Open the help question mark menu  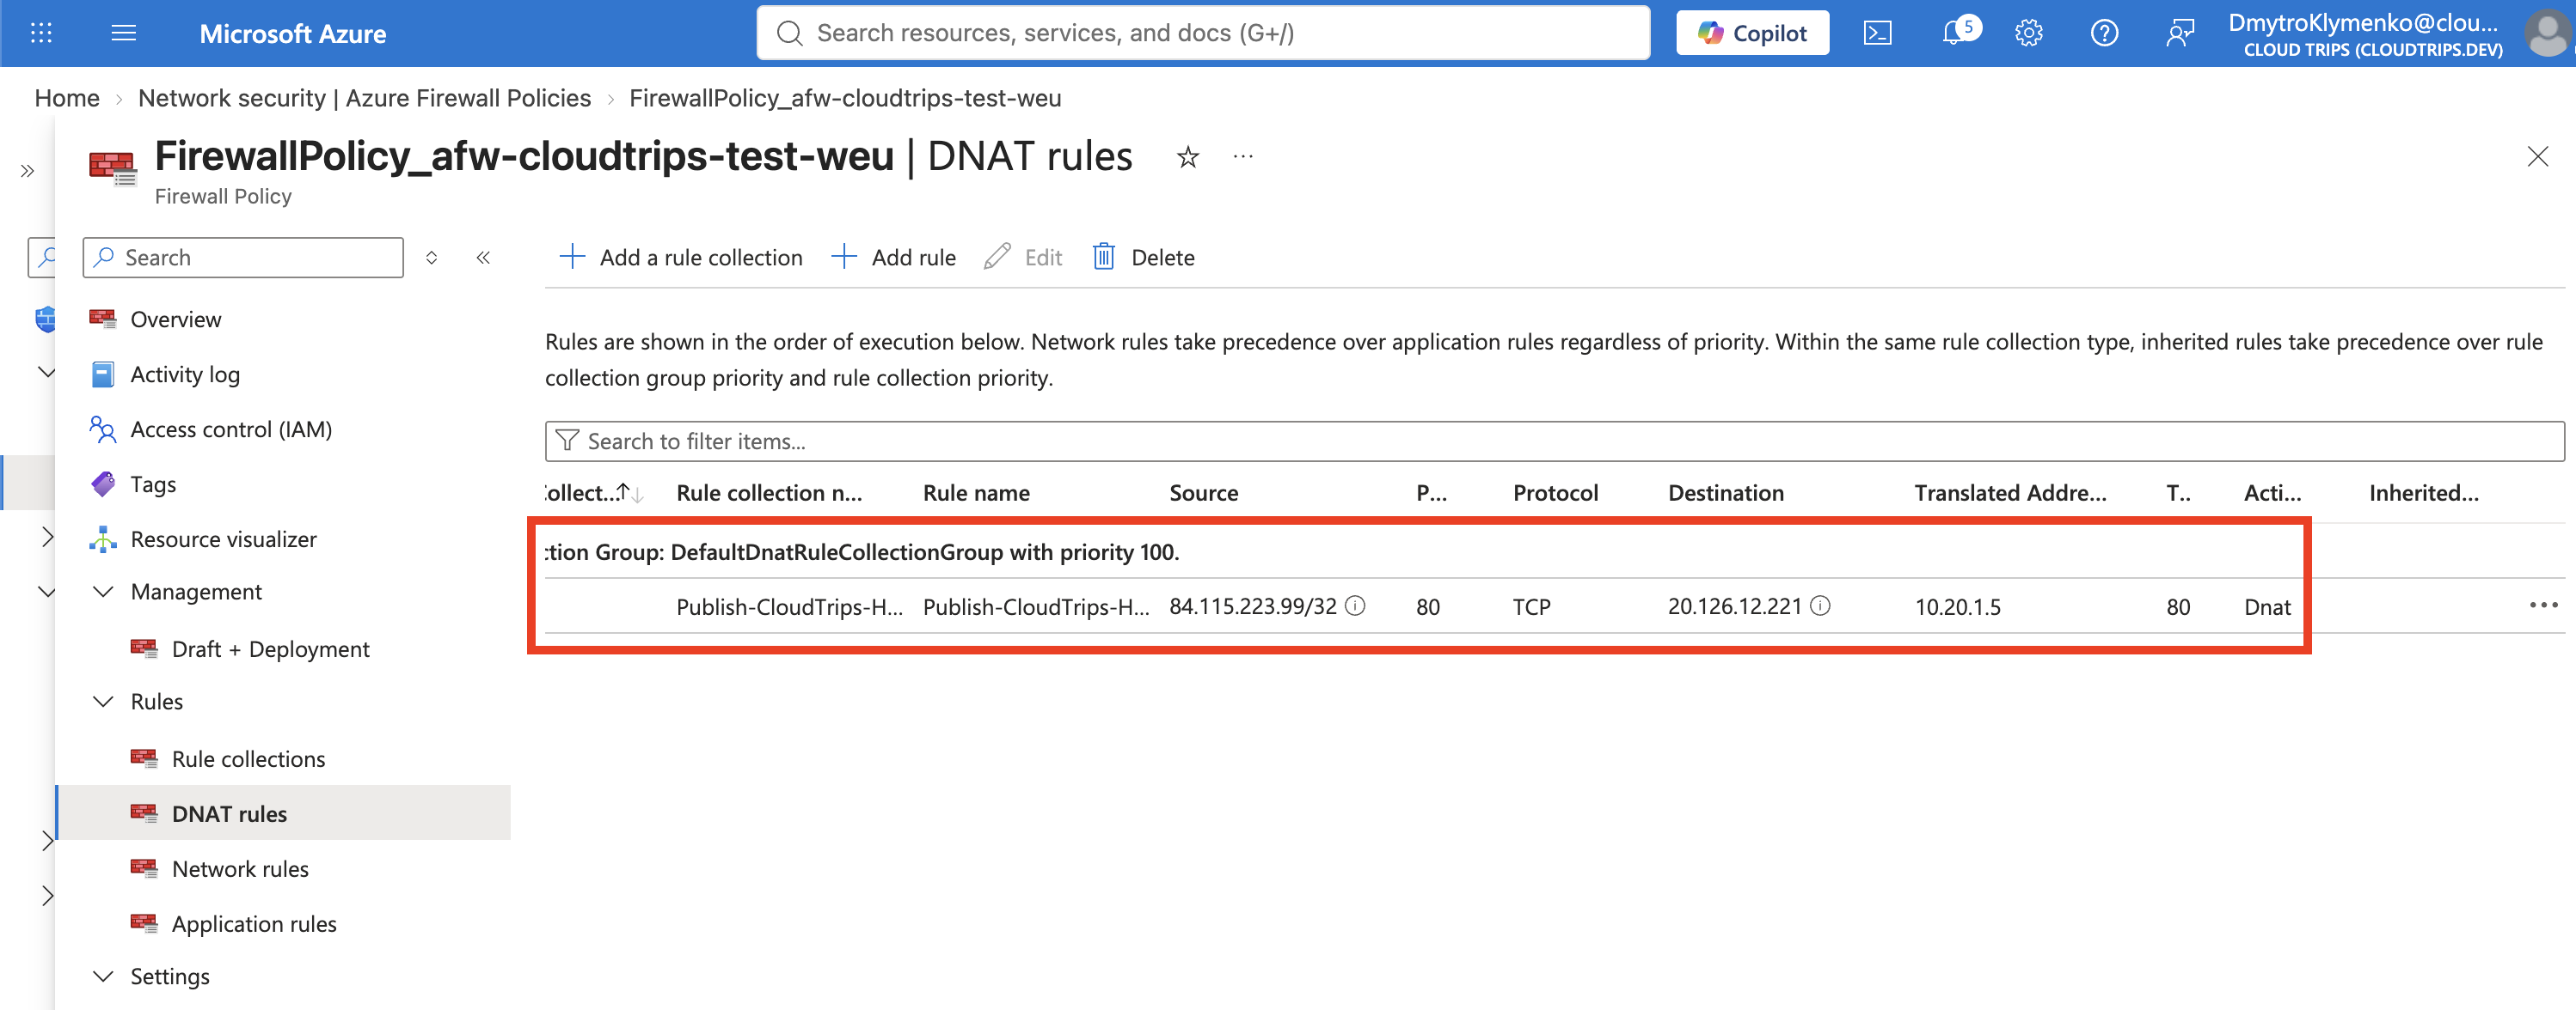2104,33
